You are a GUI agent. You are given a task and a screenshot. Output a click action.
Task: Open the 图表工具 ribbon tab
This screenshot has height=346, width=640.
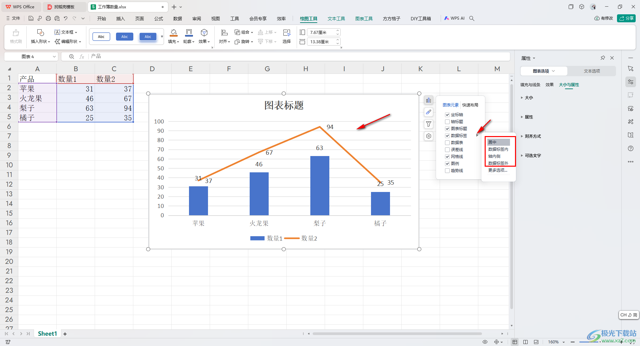tap(364, 19)
